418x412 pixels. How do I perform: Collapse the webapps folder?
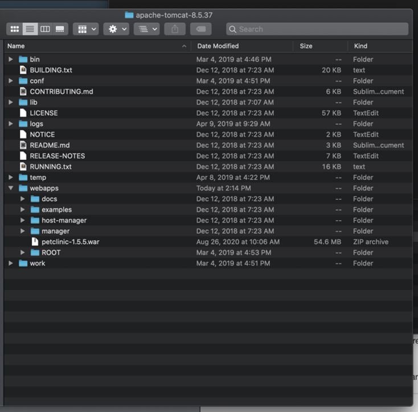(x=11, y=188)
